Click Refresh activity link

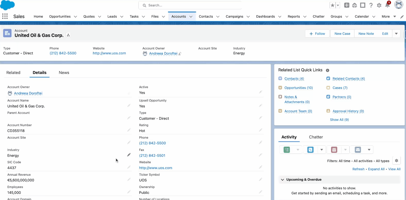pyautogui.click(x=358, y=169)
